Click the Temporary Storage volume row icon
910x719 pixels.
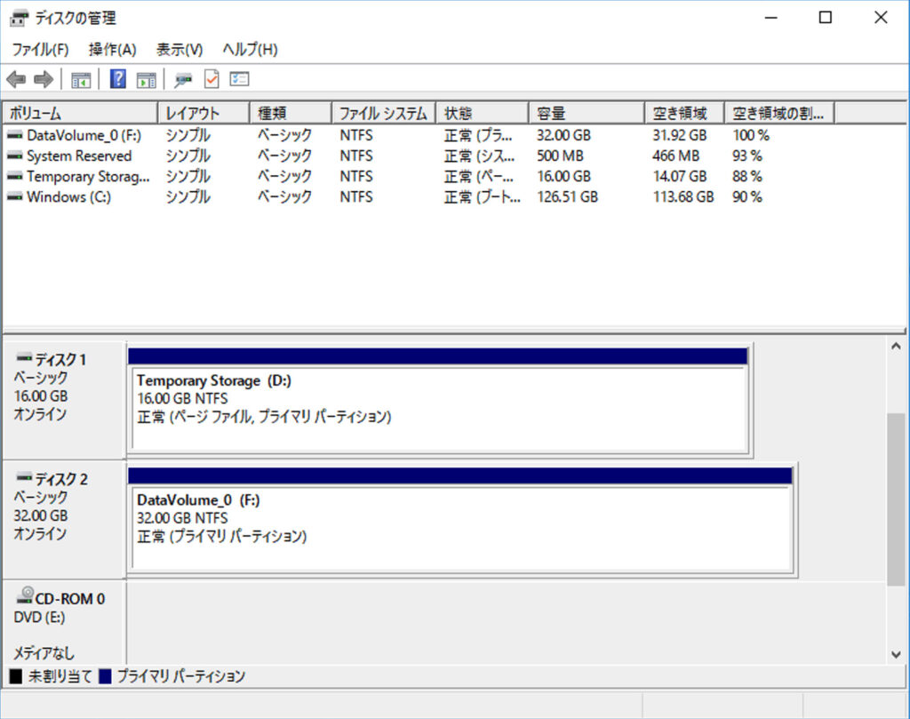15,176
